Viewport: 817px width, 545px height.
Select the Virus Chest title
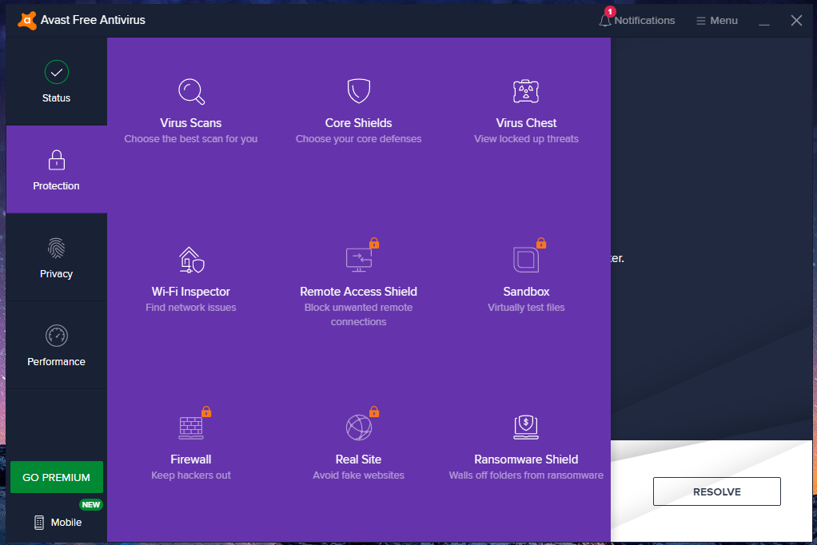click(x=526, y=123)
